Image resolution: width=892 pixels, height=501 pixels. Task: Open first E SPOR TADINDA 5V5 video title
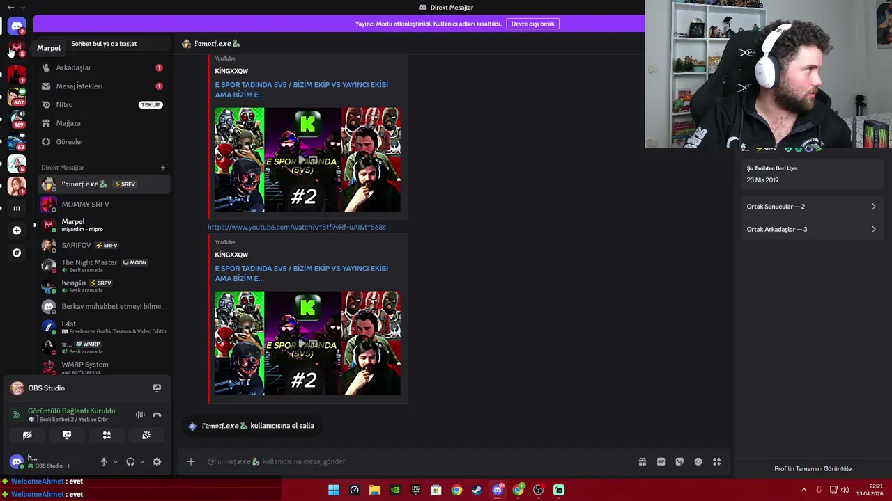[x=301, y=90]
